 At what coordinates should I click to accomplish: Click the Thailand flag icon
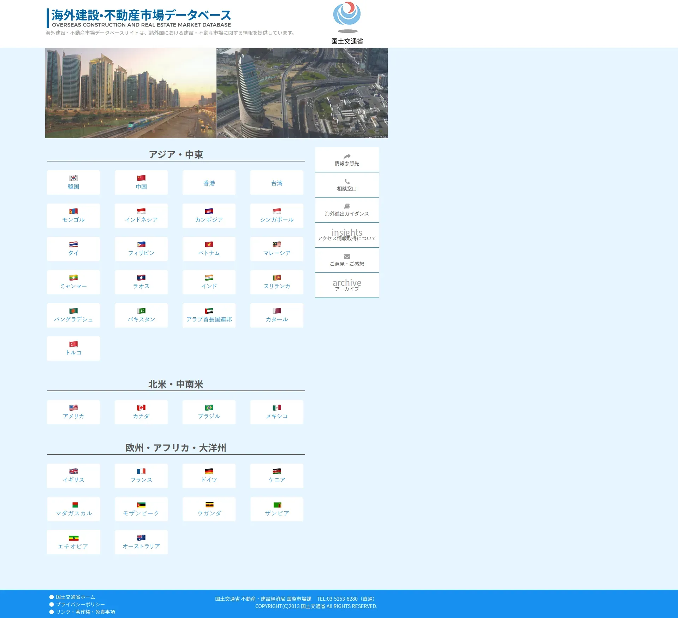pyautogui.click(x=73, y=245)
